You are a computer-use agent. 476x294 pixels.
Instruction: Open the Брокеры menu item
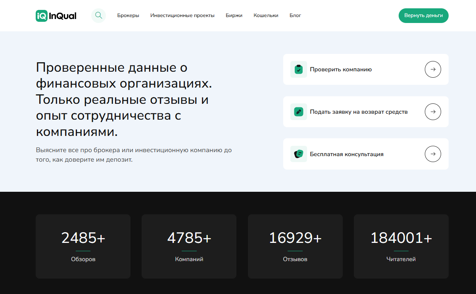pyautogui.click(x=128, y=15)
